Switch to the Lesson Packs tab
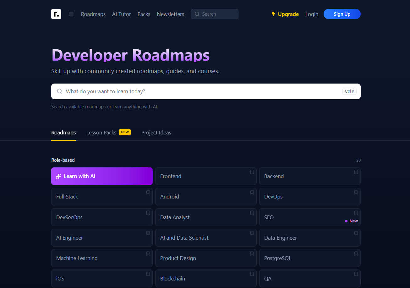This screenshot has width=410, height=288. [x=108, y=133]
